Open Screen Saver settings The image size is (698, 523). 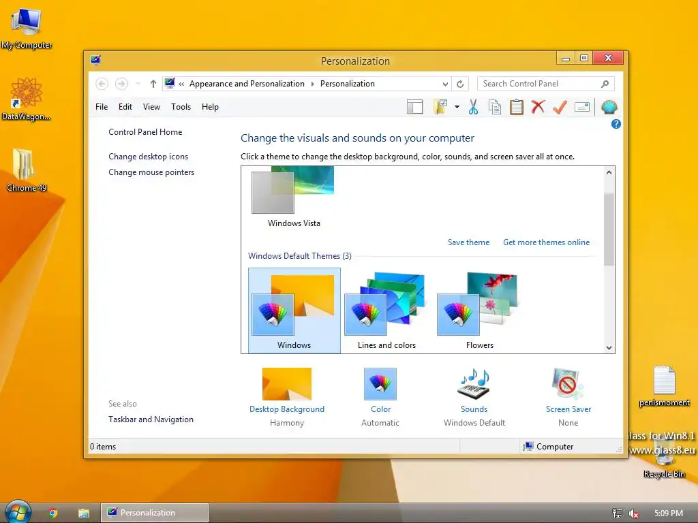coord(568,397)
